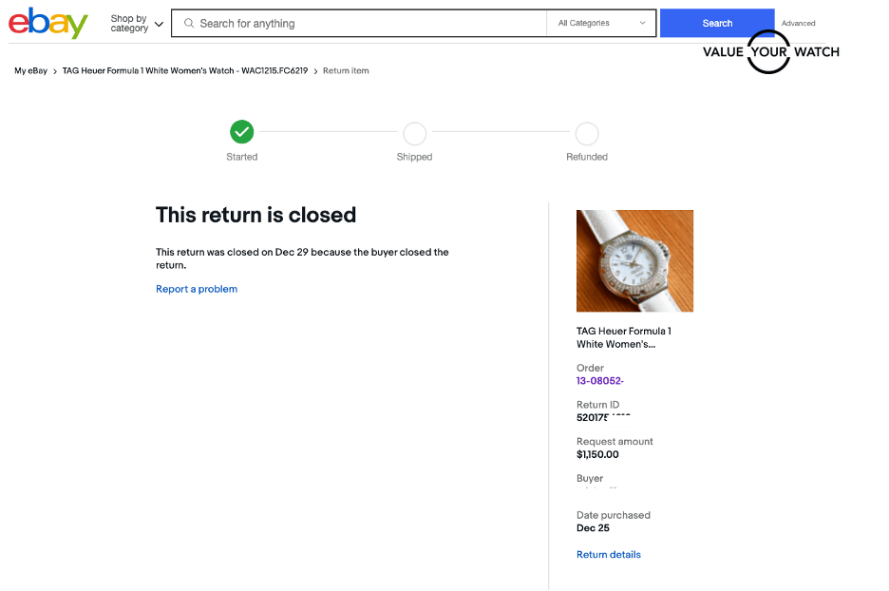The height and width of the screenshot is (591, 889).
Task: Click the TAG Heuer Formula 1 item title
Action: (624, 337)
